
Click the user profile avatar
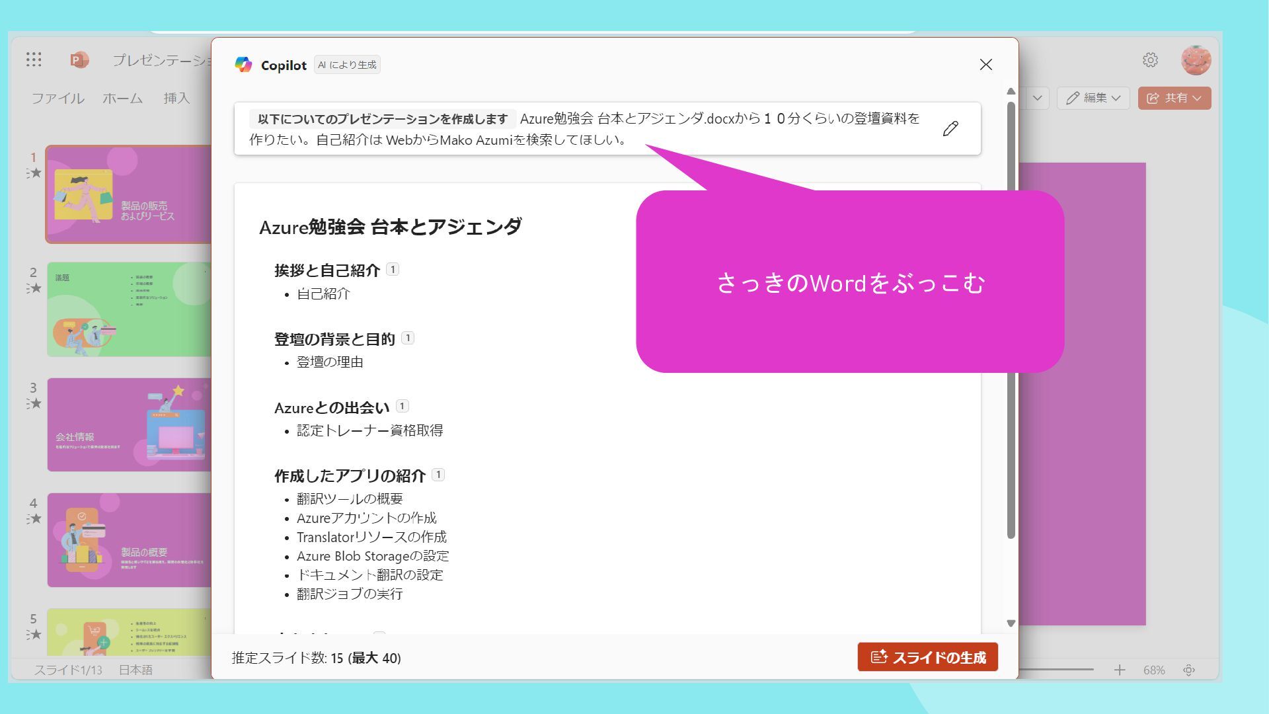(x=1196, y=60)
